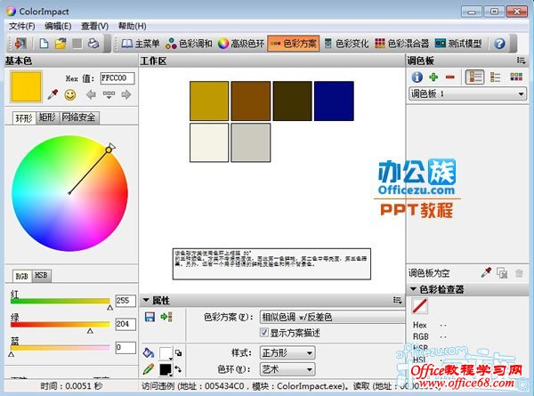Swap fill and outline colors arrows icon
The height and width of the screenshot is (396, 534).
click(x=178, y=369)
